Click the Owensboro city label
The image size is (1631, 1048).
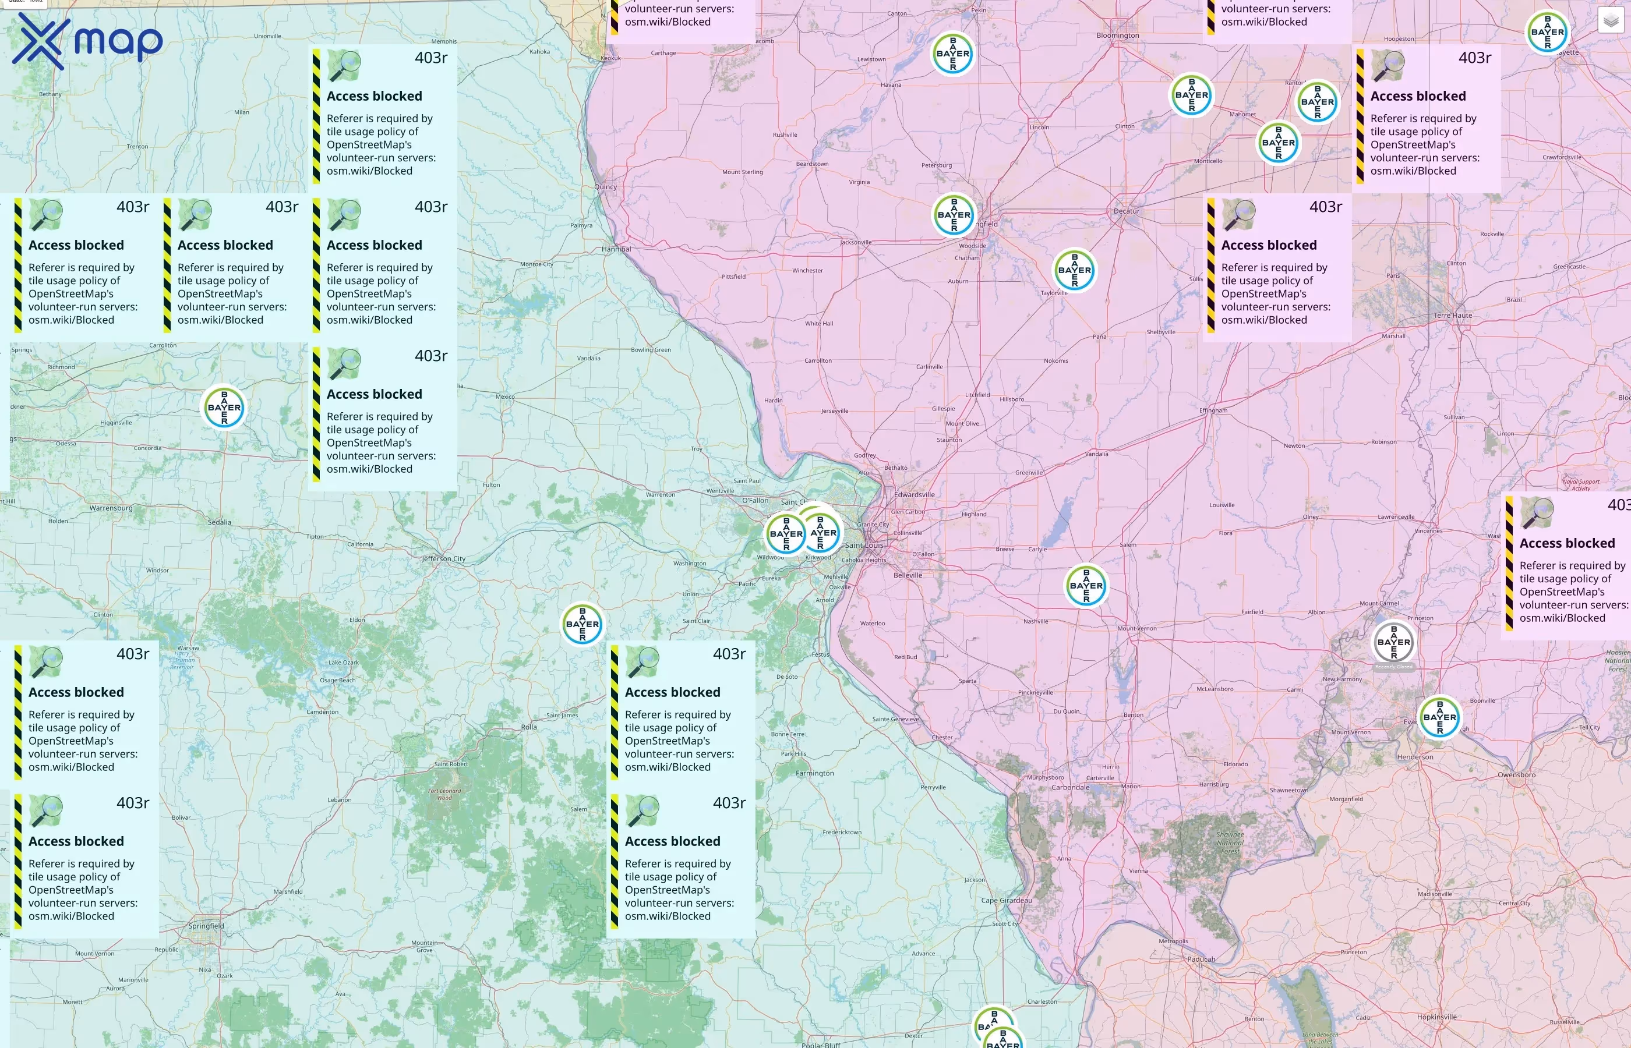(1516, 774)
